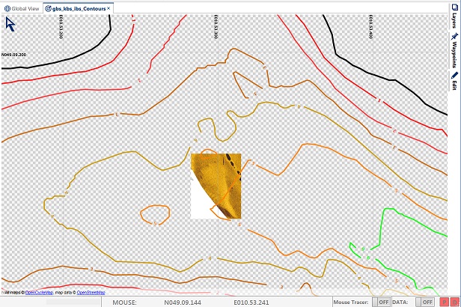461x307 pixels.
Task: Click the blue arrow pointer icon
Action: [x=10, y=24]
